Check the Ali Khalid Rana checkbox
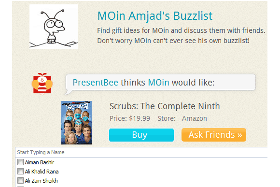 [20, 171]
